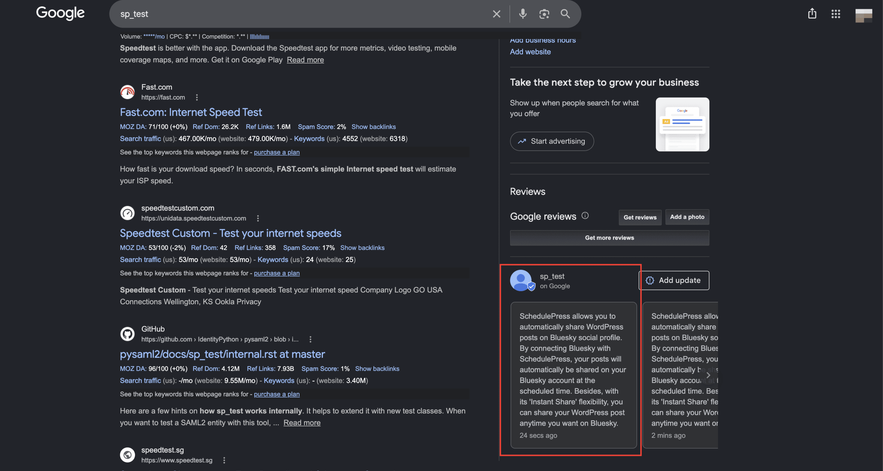
Task: Open the account profile avatar
Action: [x=864, y=15]
